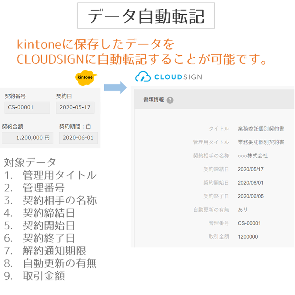Click the 契約締結日 label in 書類情報 panel
The width and height of the screenshot is (295, 295).
point(216,169)
